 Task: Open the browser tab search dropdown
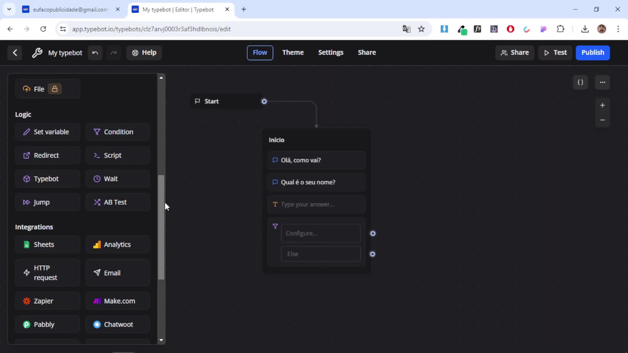coord(9,9)
